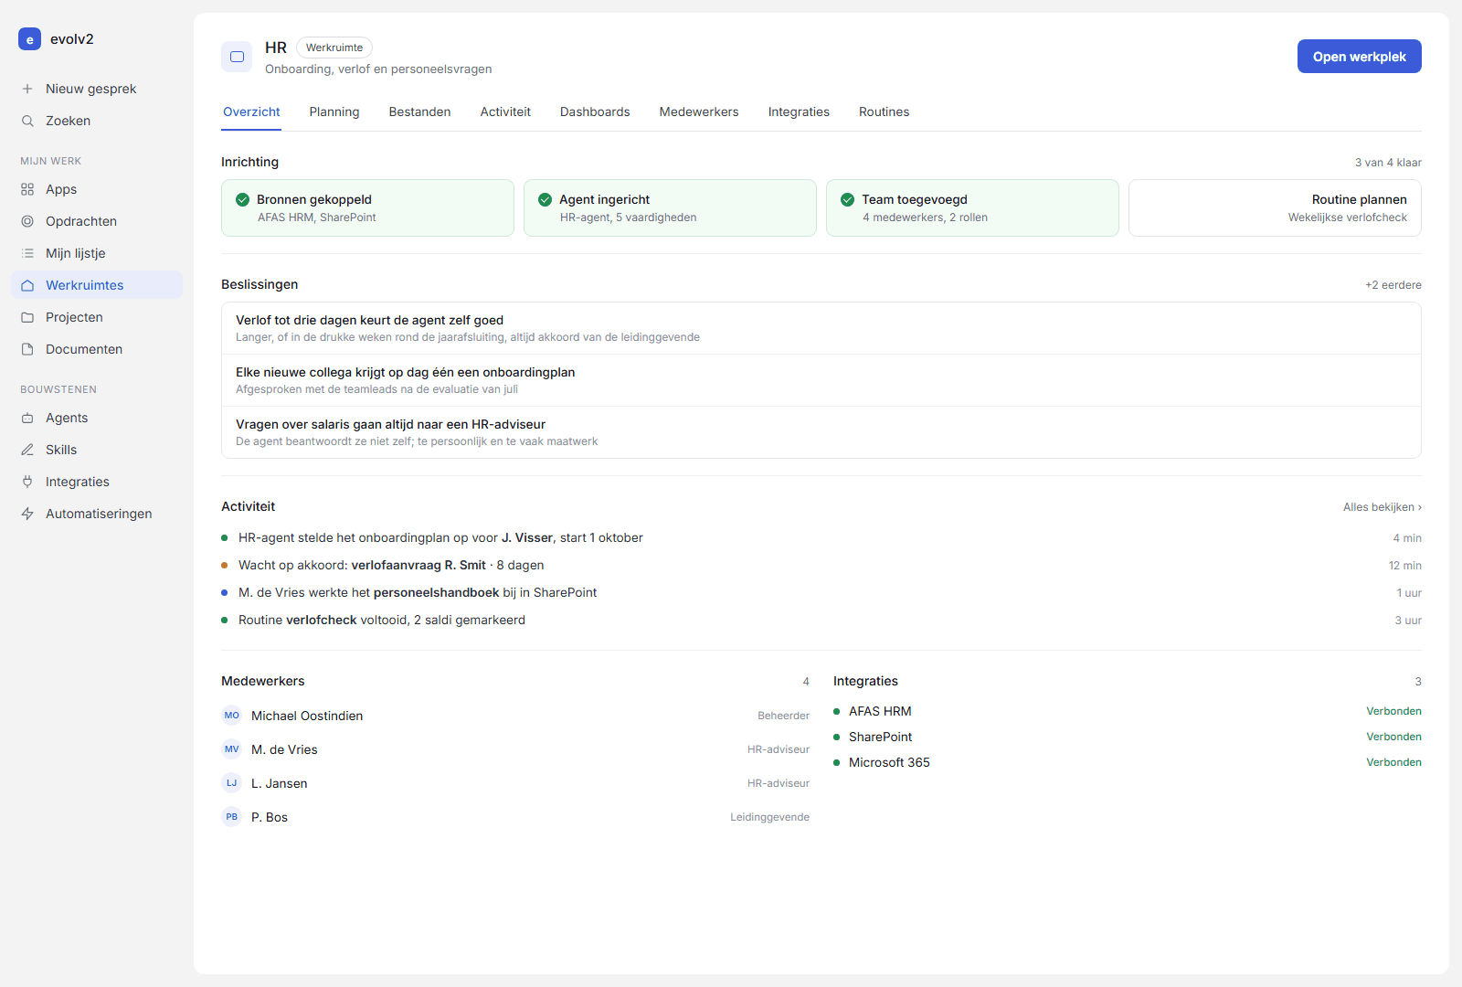The image size is (1462, 987).
Task: Click the Werkruimte badge next to HR
Action: click(x=334, y=48)
